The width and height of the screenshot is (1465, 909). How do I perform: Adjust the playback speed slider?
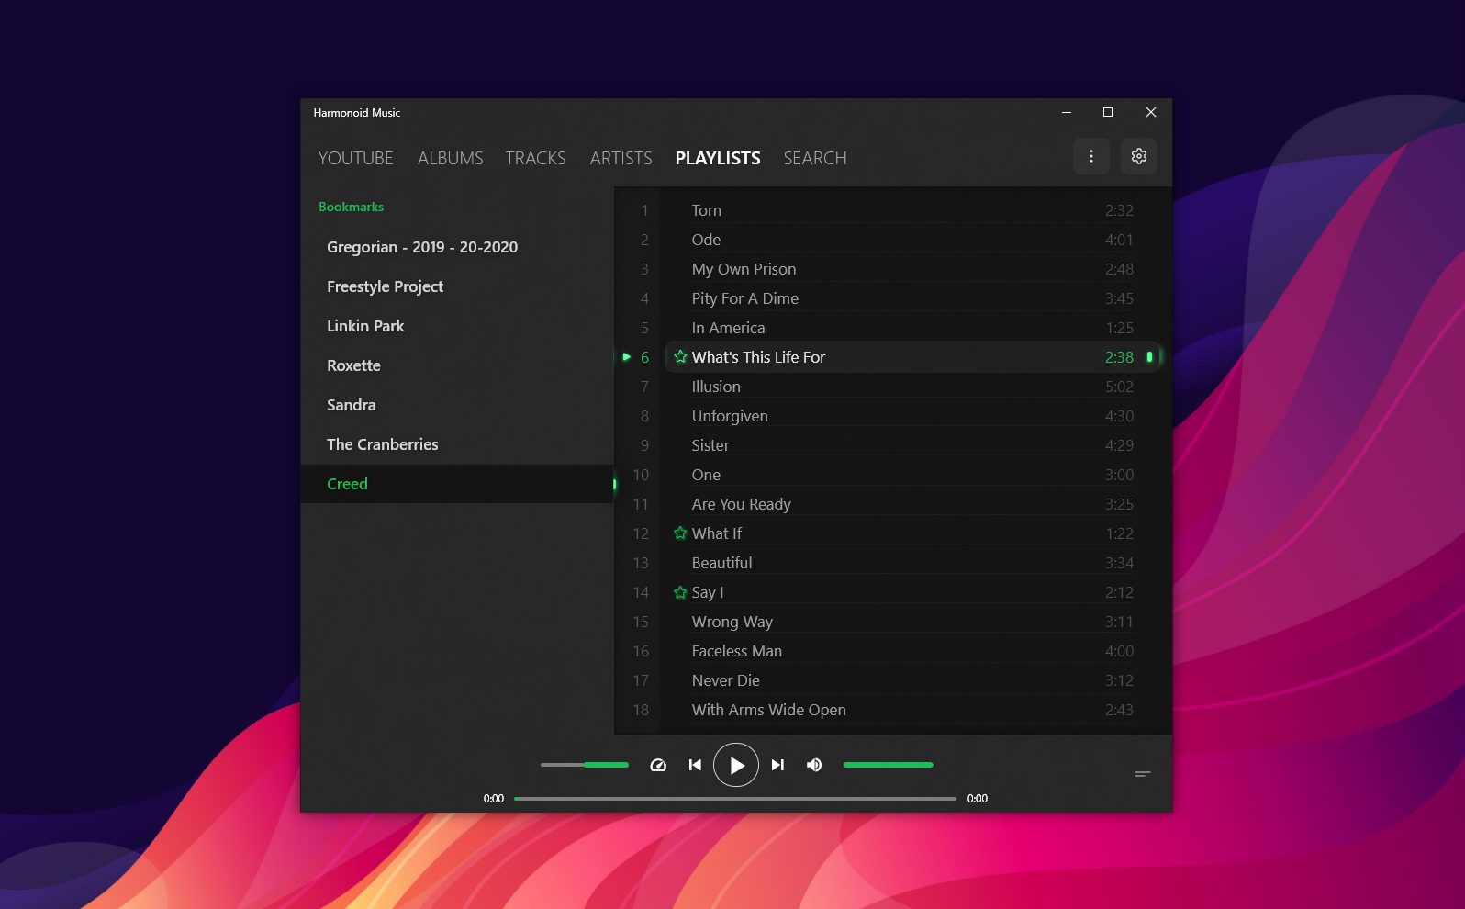pos(585,765)
